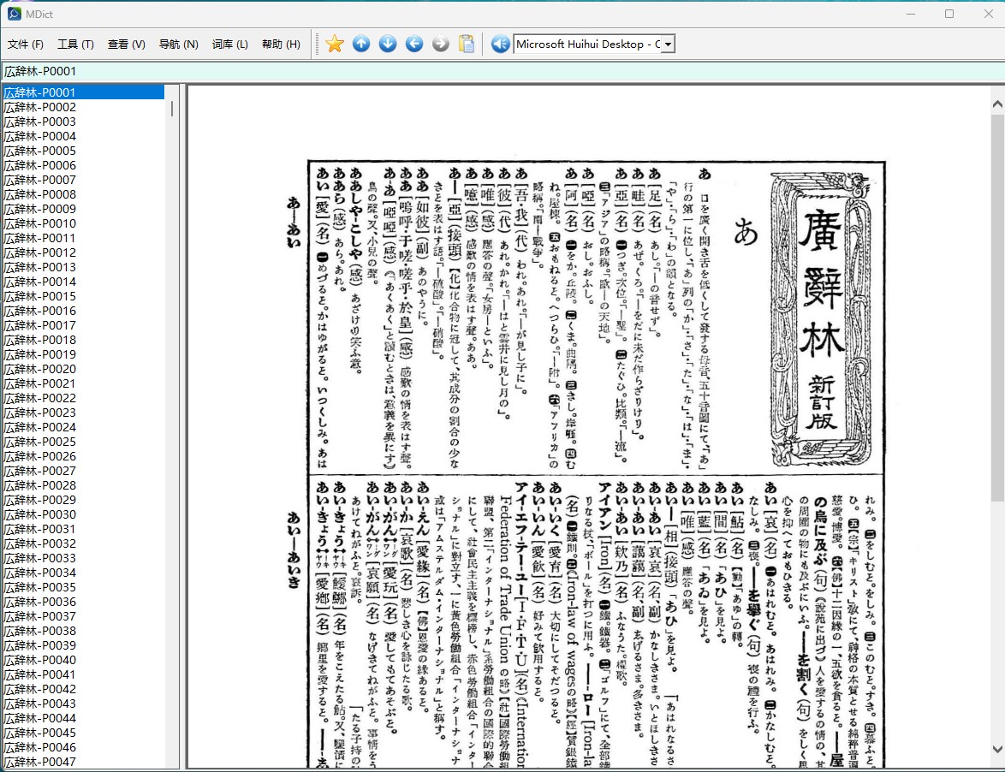Select entry 広辞林-P0009 in the list
The height and width of the screenshot is (772, 1005).
pyautogui.click(x=83, y=209)
